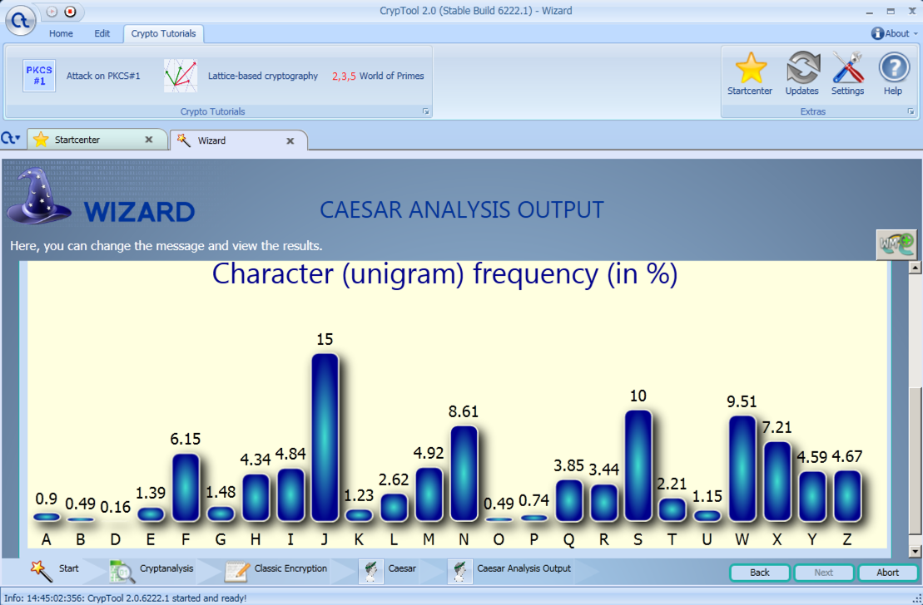Click the vertical scrollbar thumb

(914, 461)
